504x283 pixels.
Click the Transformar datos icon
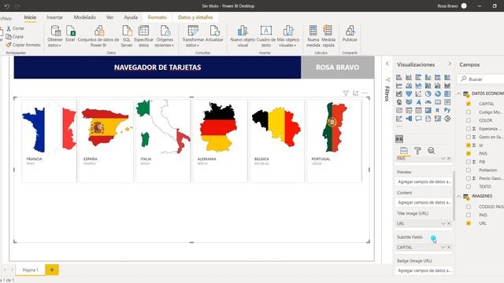tap(193, 31)
